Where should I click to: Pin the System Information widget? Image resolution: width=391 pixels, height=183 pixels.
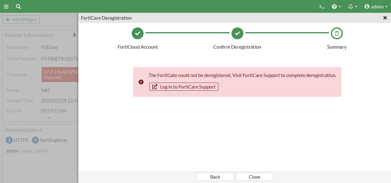(74, 36)
